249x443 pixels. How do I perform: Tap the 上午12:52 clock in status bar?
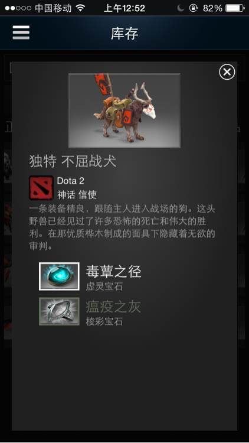(125, 8)
